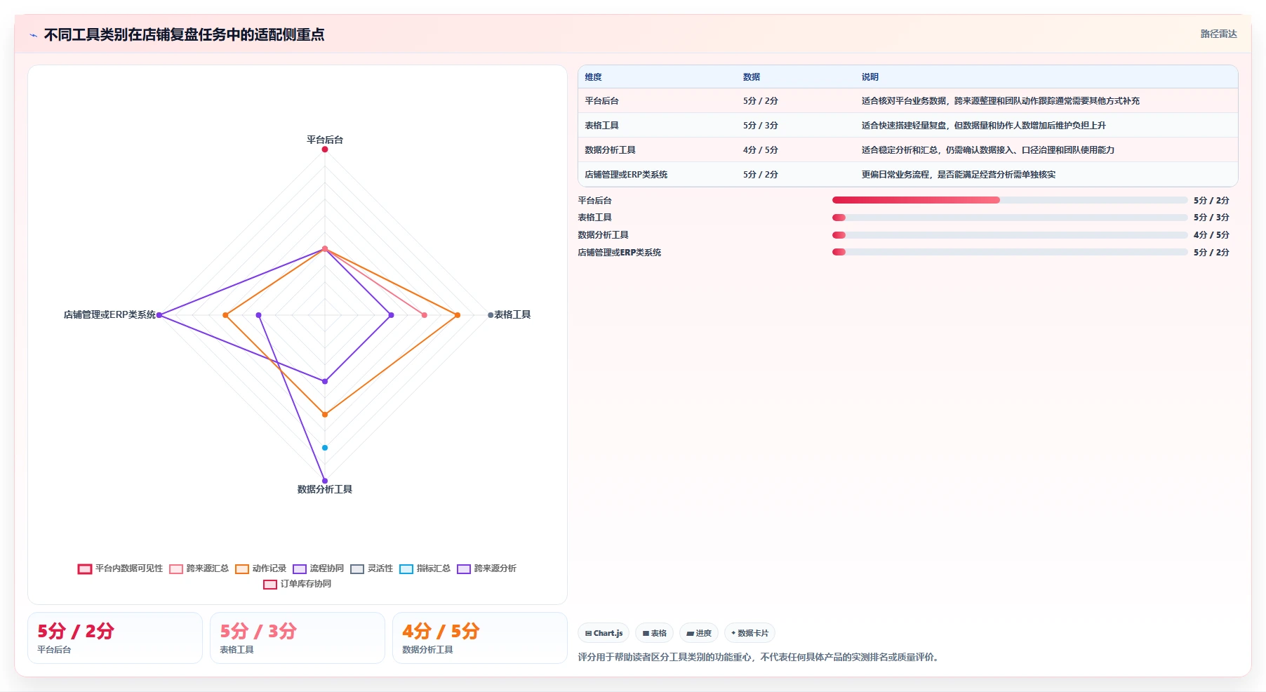Click the purple data point at 店铺管理或ERP类系统 axis end
This screenshot has height=692, width=1266.
pos(159,315)
